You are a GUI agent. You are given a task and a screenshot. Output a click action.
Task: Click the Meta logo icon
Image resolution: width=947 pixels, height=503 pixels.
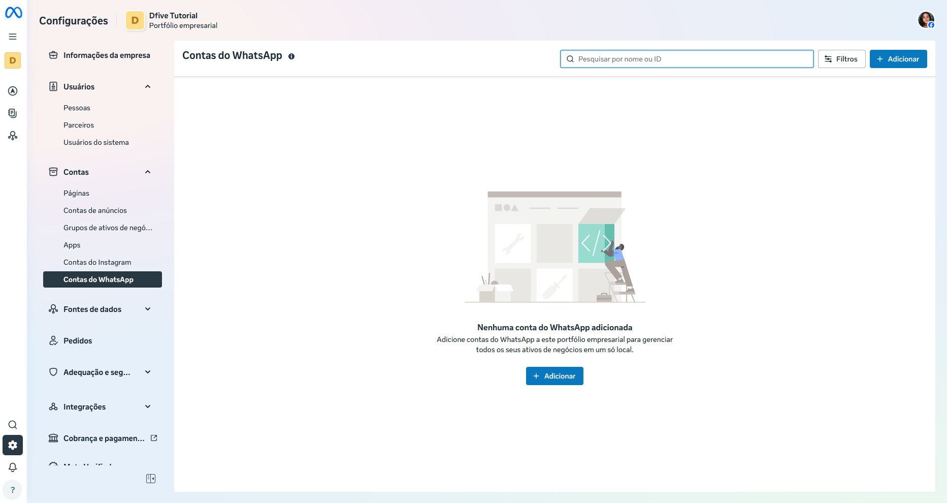14,13
